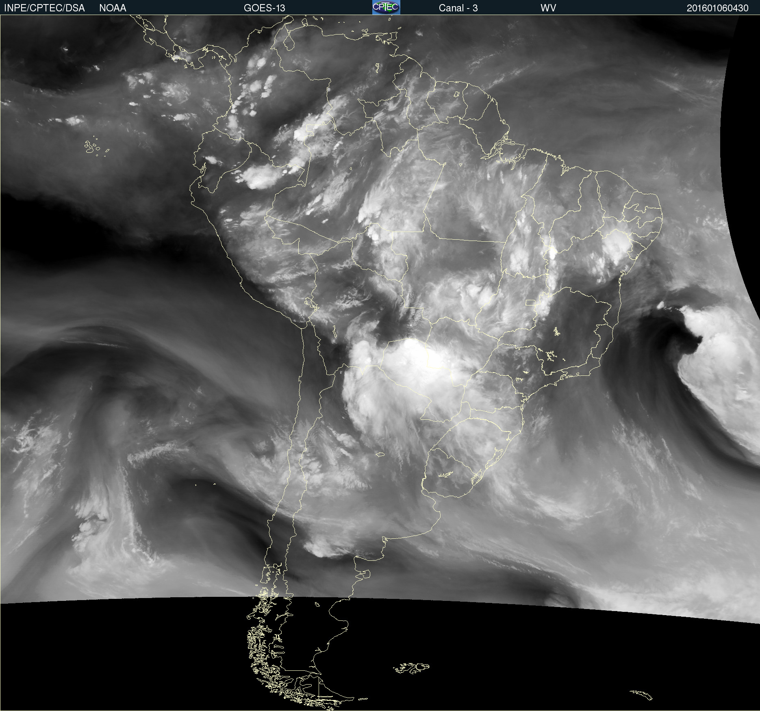Click the NOAA label in header
The width and height of the screenshot is (760, 711).
coord(113,8)
